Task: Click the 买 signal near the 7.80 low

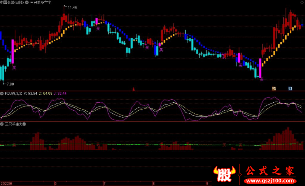Action: pos(14,68)
